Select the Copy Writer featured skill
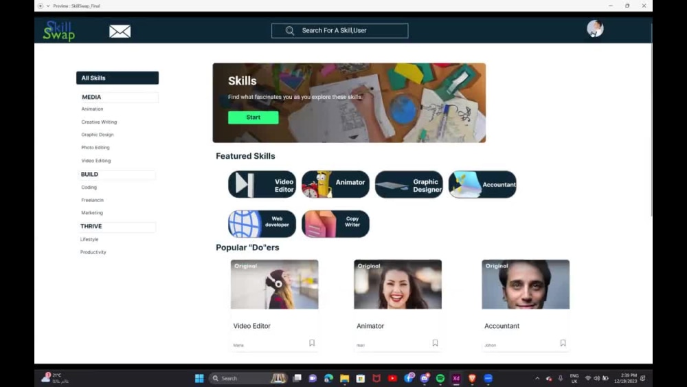The width and height of the screenshot is (687, 387). [x=336, y=223]
